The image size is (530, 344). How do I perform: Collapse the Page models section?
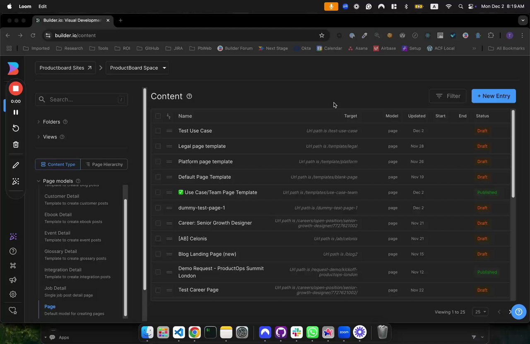pos(39,181)
